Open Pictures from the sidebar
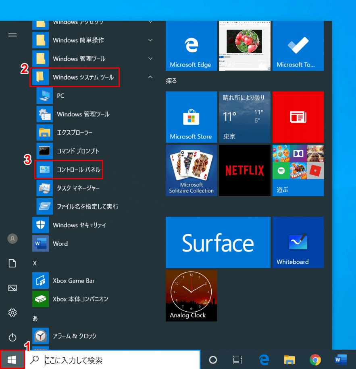 click(12, 288)
